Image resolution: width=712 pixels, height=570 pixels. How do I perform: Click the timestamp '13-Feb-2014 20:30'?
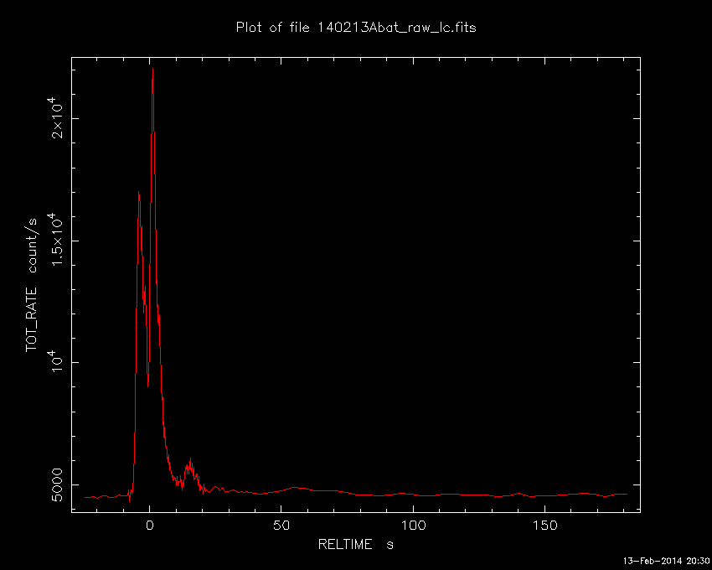point(666,561)
